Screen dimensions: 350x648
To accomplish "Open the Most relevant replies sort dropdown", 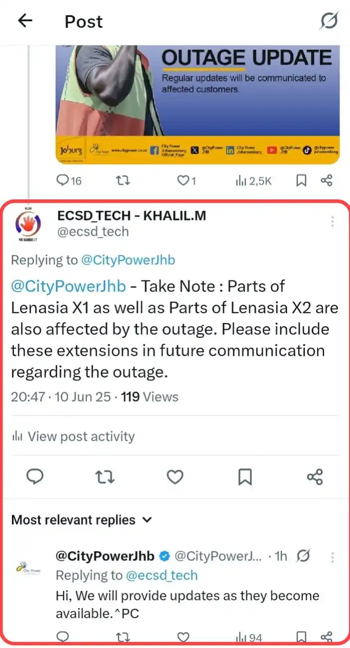I will coord(82,519).
